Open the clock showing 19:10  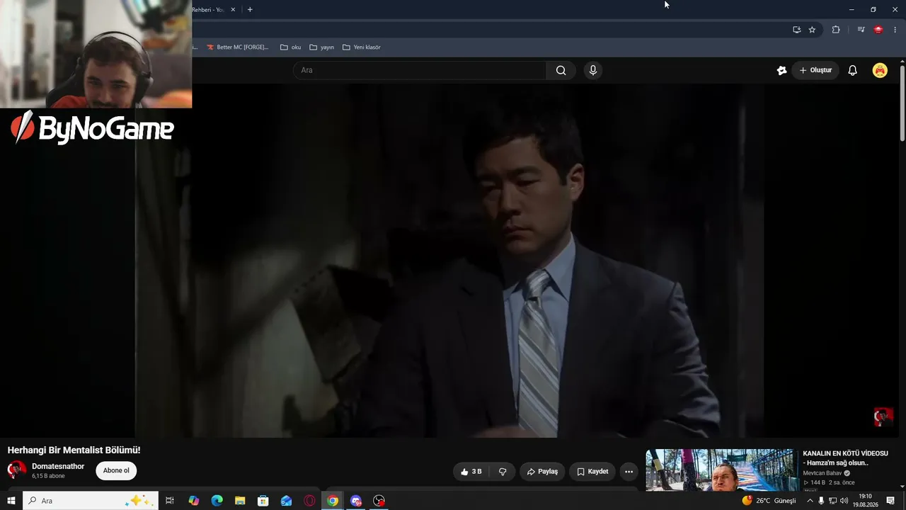865,501
